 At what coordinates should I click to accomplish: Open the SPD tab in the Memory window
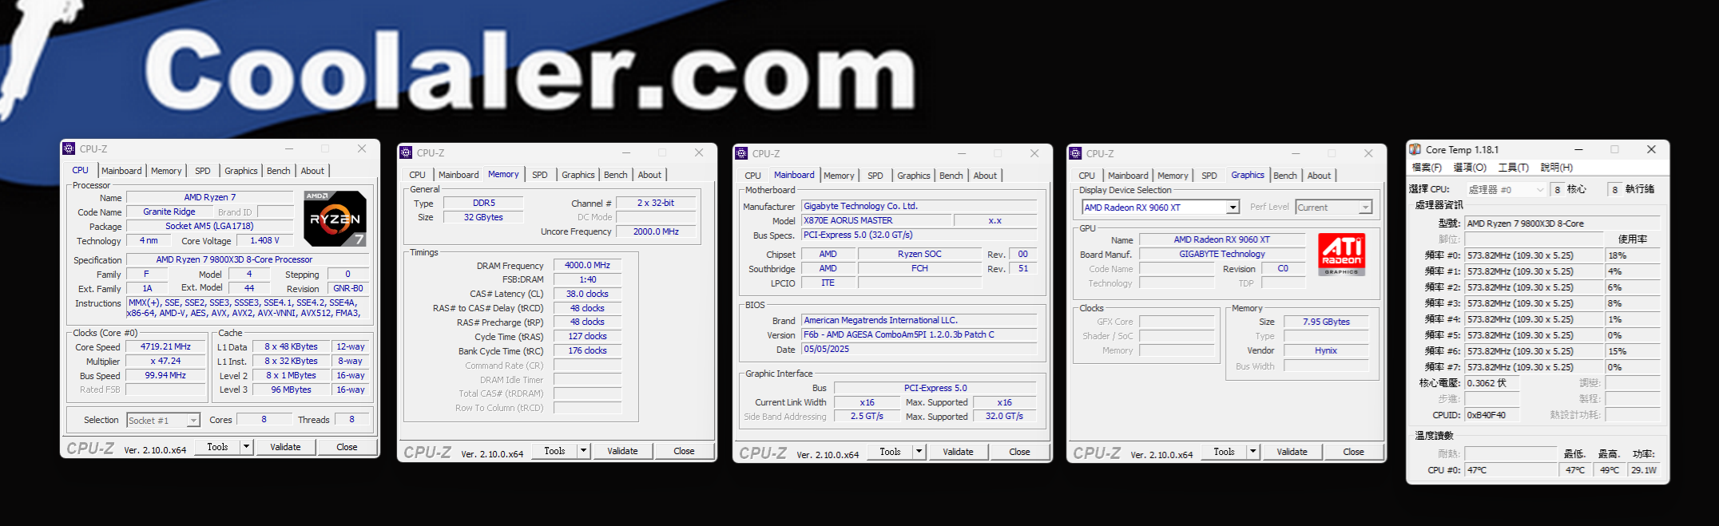pyautogui.click(x=540, y=175)
